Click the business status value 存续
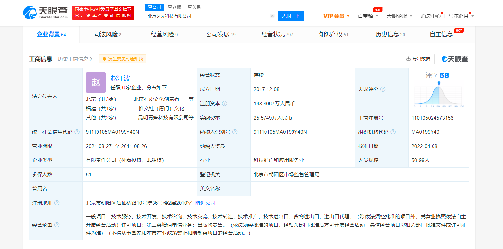 259,75
